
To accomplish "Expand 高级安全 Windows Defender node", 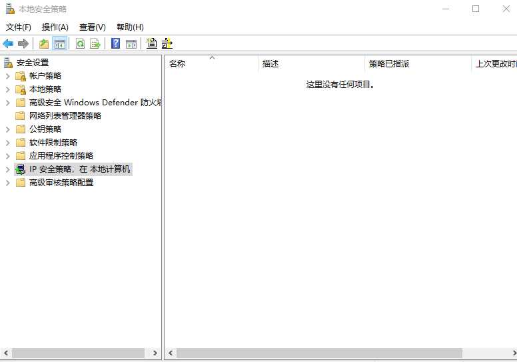I will point(7,103).
